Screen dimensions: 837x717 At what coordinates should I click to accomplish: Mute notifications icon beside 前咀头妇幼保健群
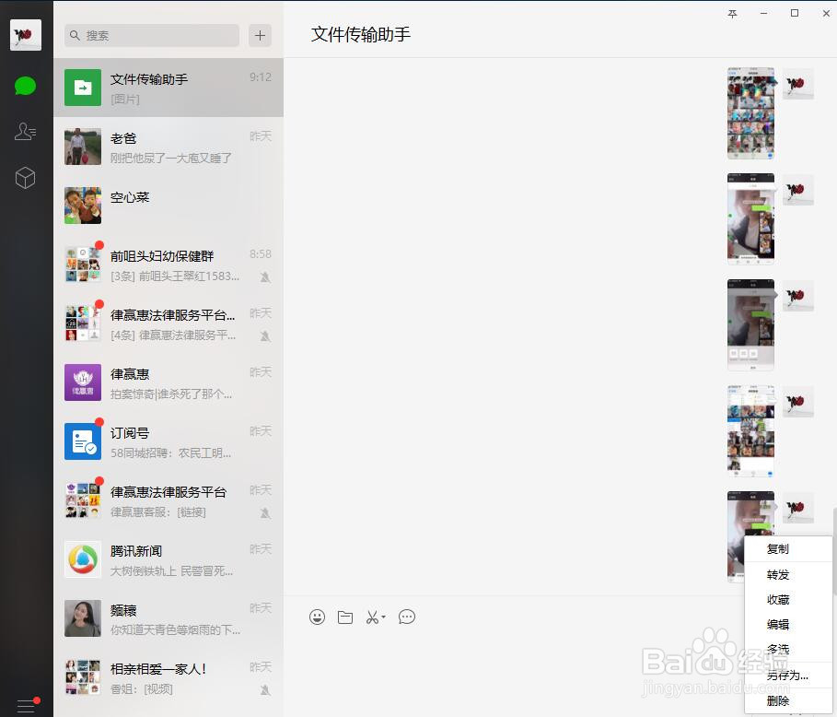[x=262, y=277]
